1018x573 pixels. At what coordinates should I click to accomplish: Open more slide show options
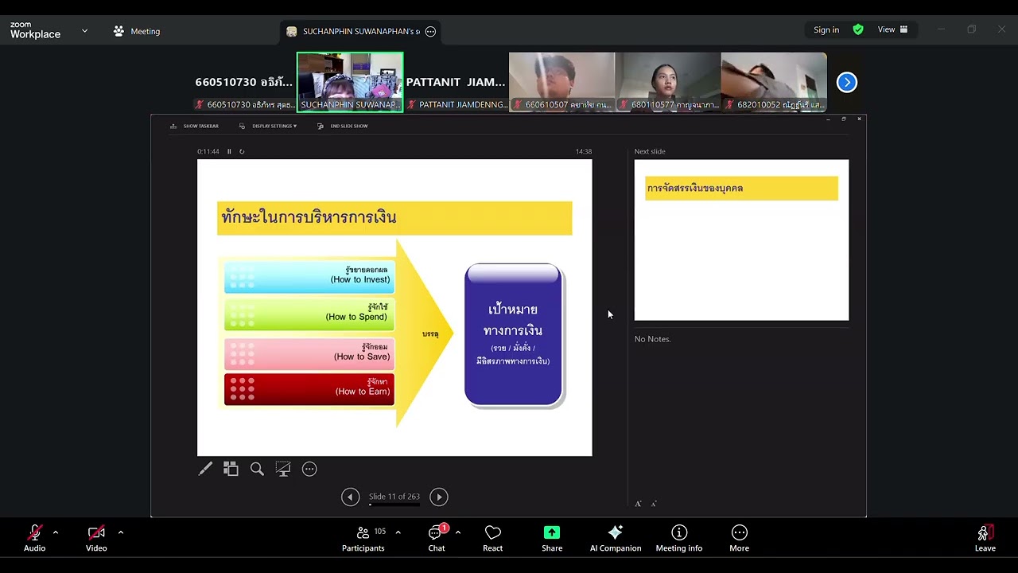pos(309,470)
